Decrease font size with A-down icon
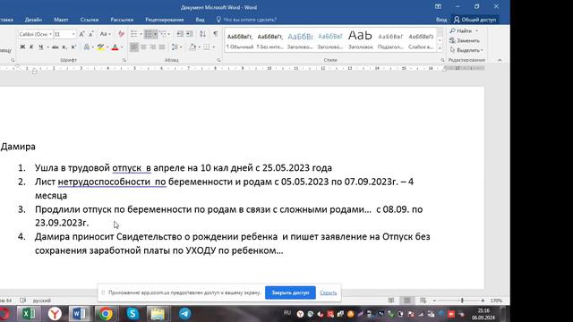 (91, 34)
